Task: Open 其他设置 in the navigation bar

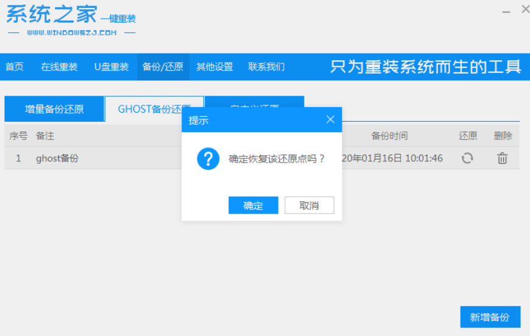Action: (x=214, y=67)
